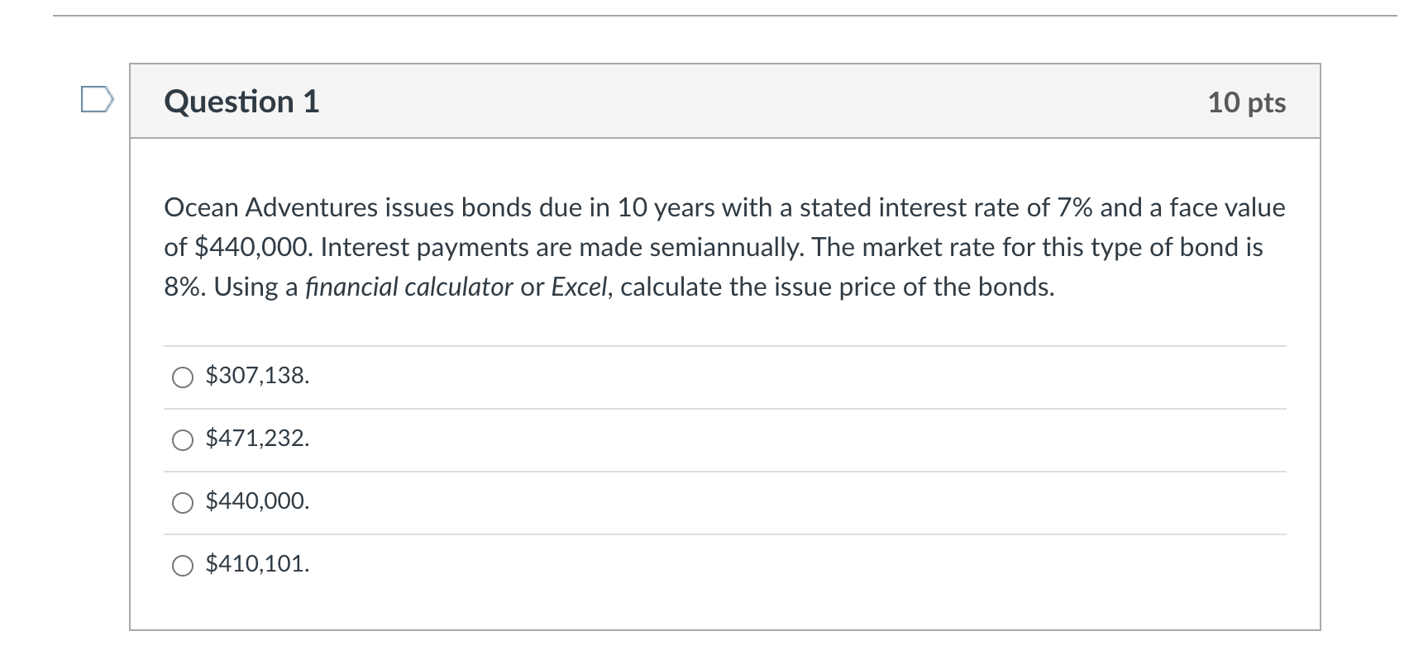Click the "Question 1" header title
Viewport: 1409px width, 669px height.
pyautogui.click(x=241, y=102)
